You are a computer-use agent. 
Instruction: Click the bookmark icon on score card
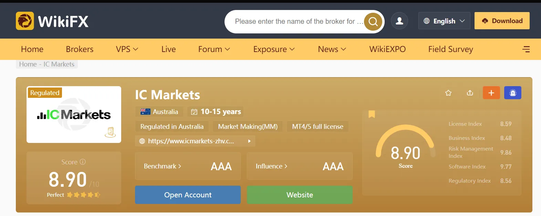point(372,114)
